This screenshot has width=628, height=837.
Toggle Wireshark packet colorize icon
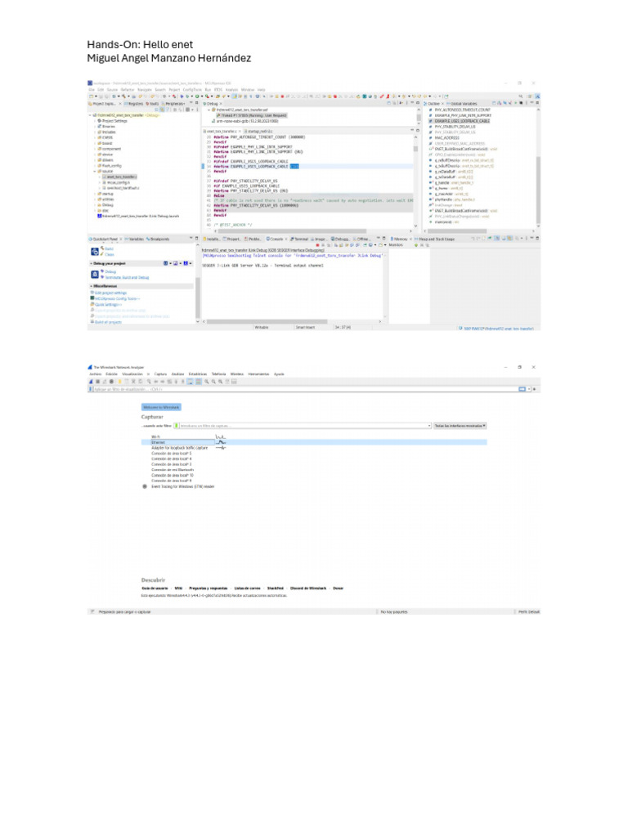(x=198, y=382)
